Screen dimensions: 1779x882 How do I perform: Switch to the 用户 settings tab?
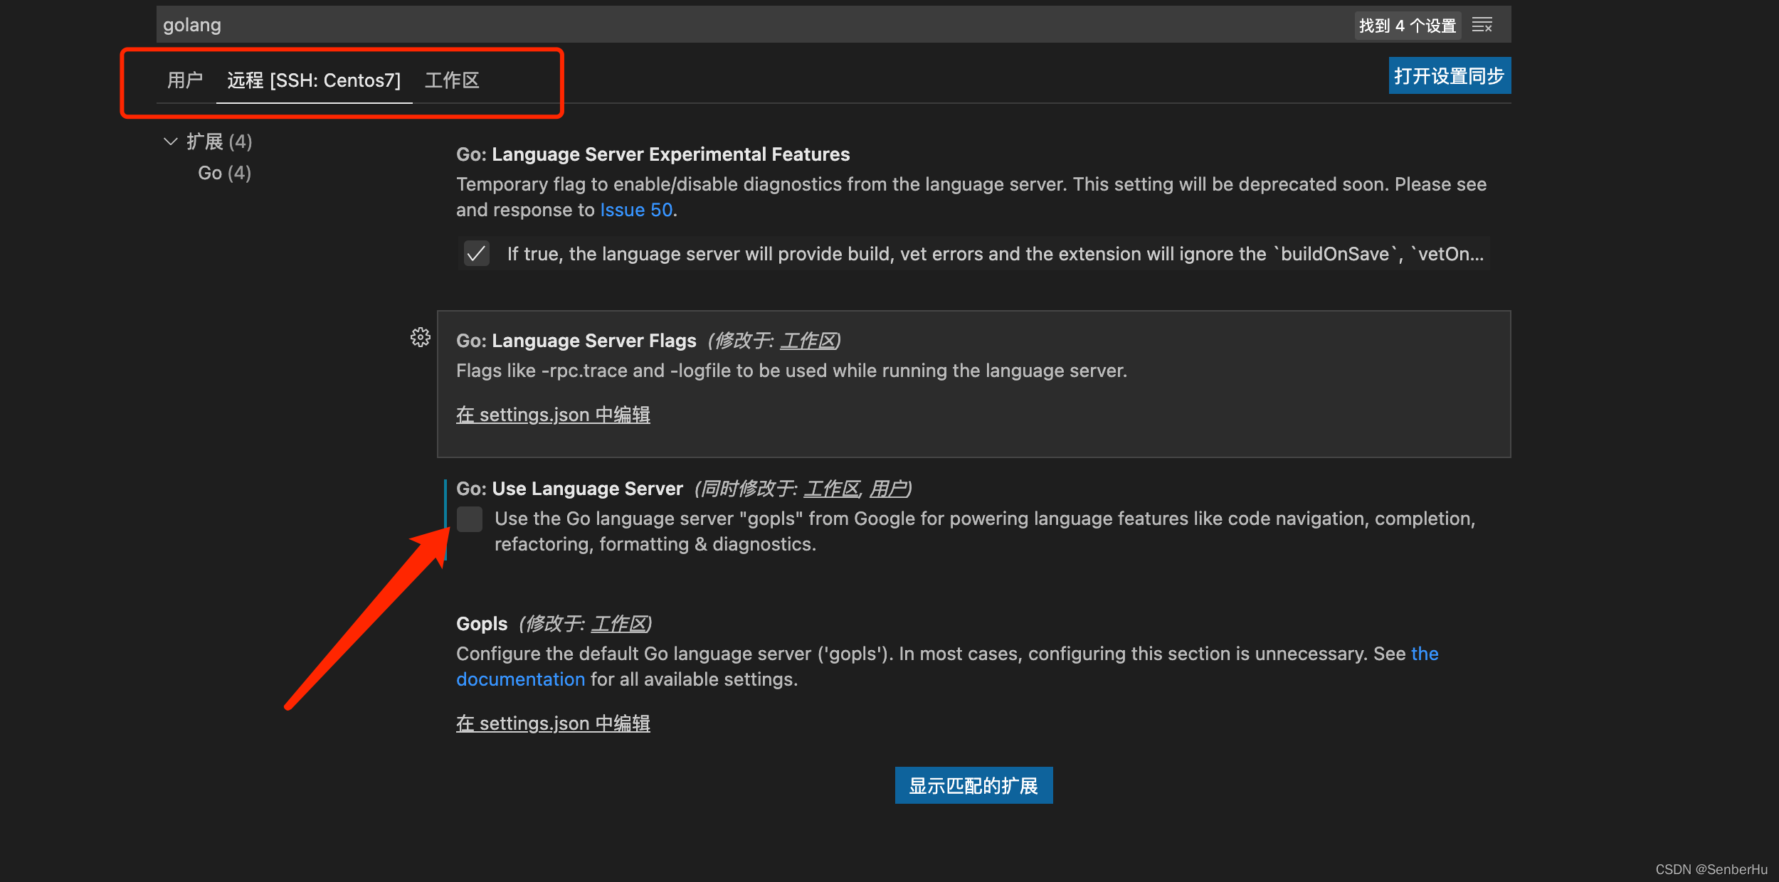click(x=184, y=80)
